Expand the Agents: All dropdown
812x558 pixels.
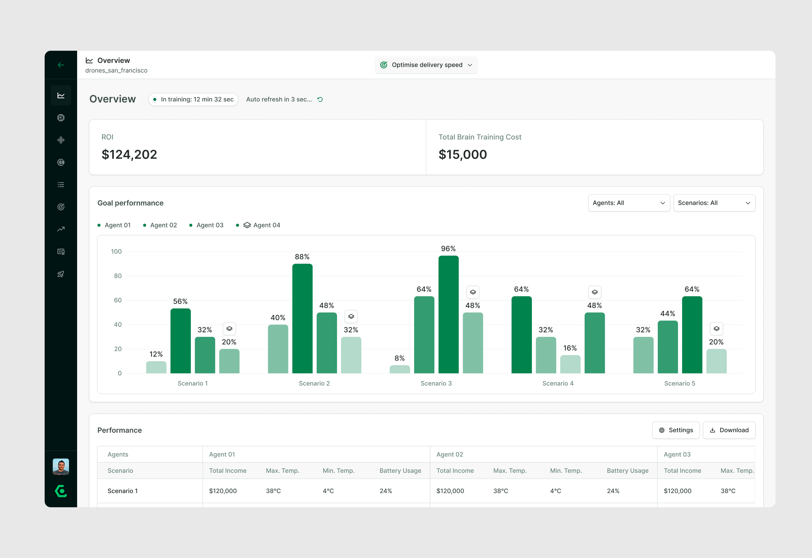[629, 203]
